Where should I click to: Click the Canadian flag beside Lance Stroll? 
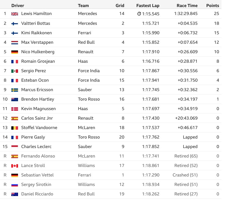point(15,166)
